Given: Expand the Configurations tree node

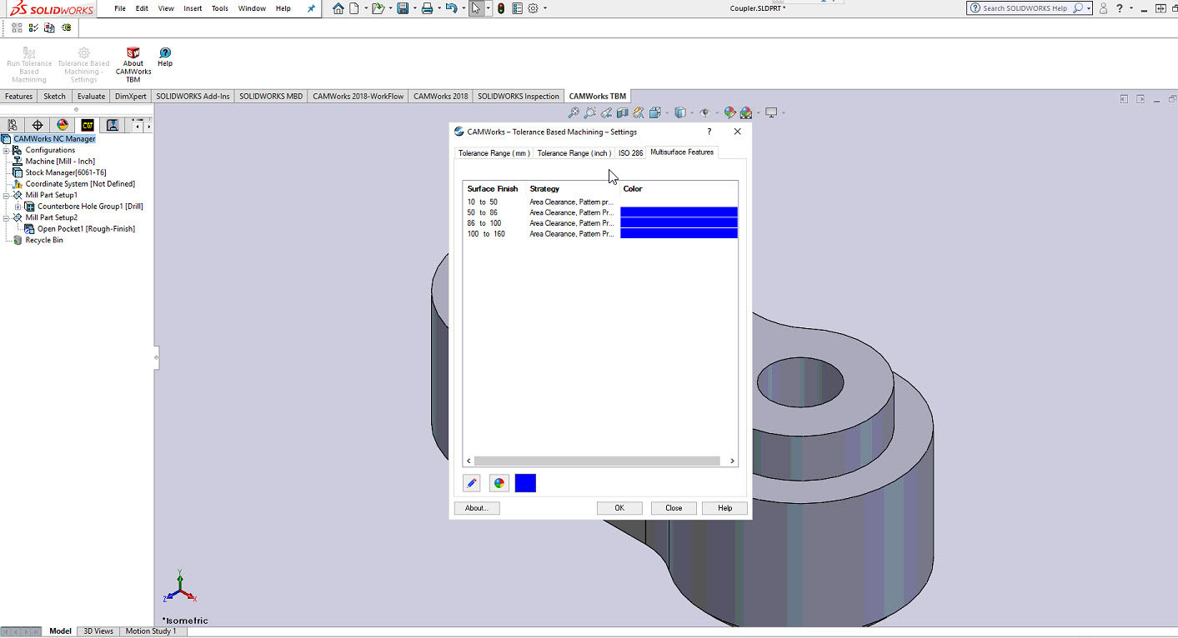Looking at the screenshot, I should click(x=6, y=151).
